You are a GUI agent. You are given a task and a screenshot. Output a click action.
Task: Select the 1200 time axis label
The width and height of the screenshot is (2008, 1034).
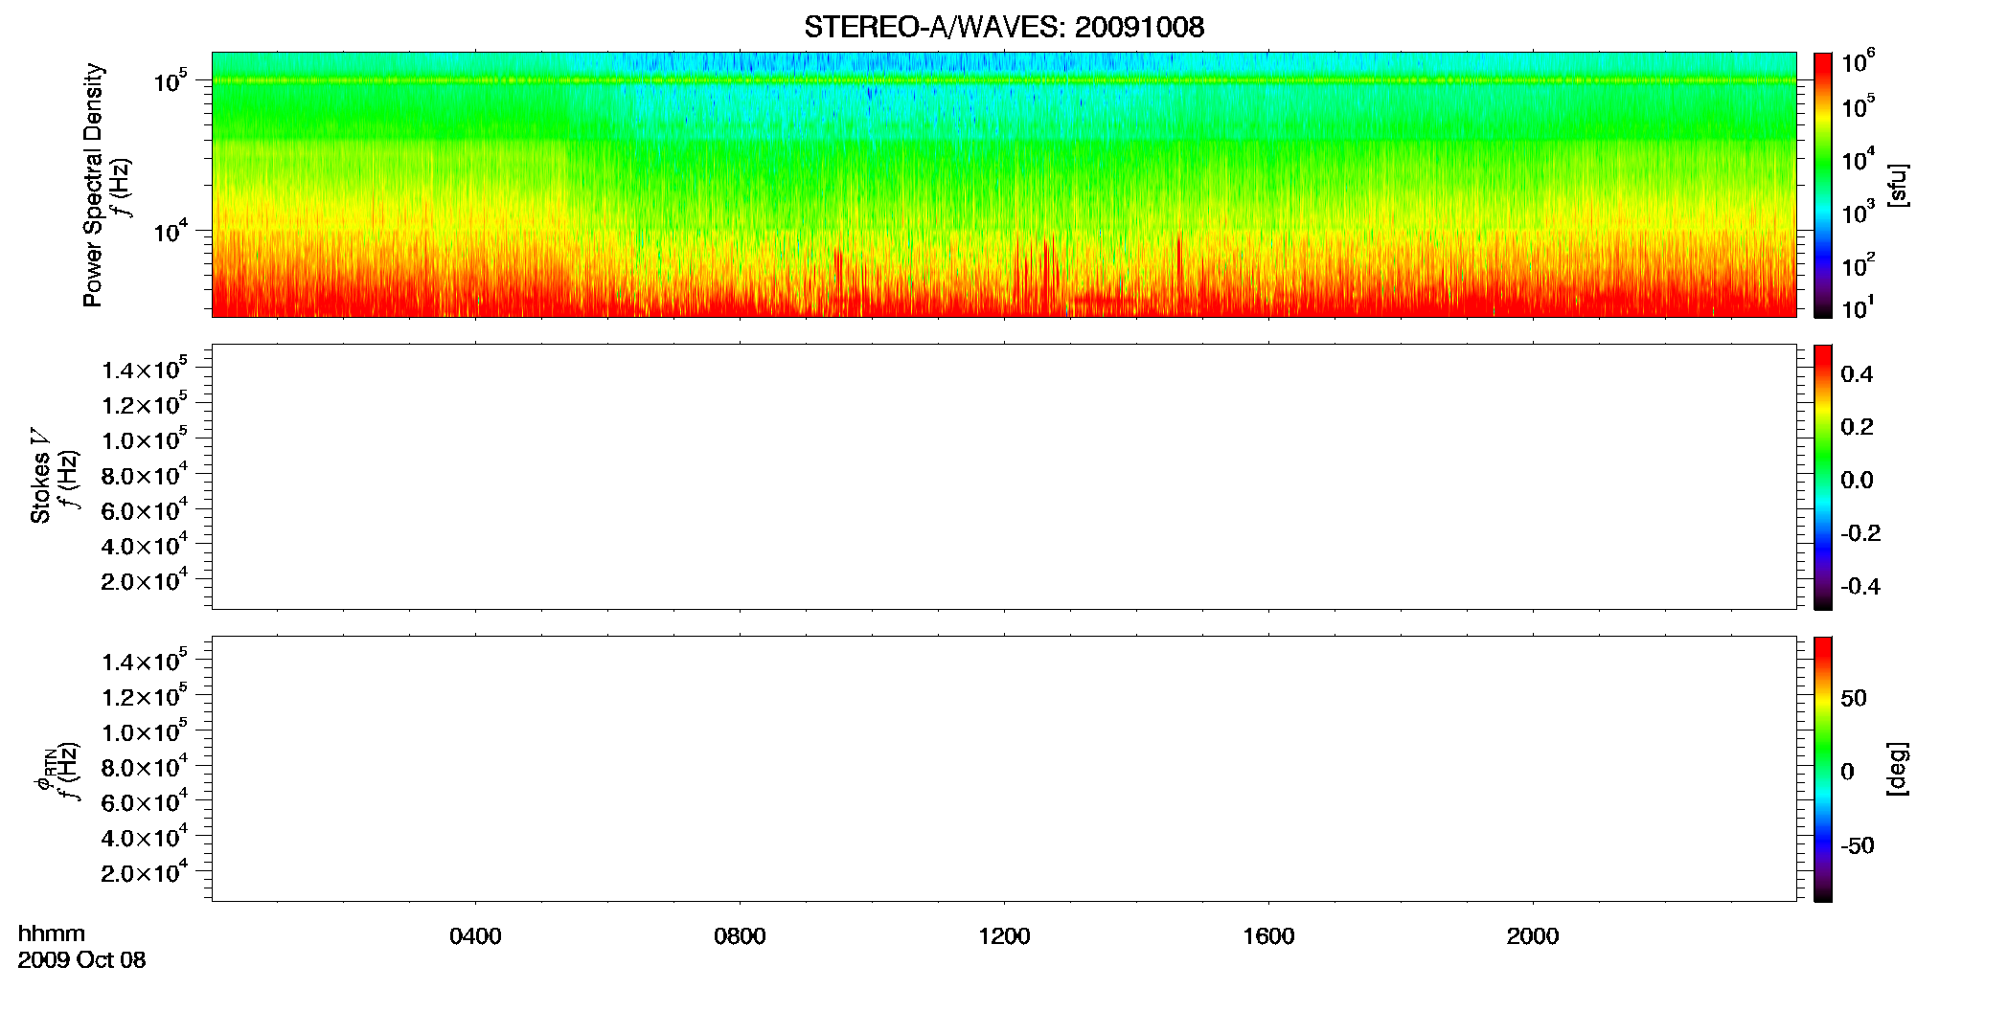point(1004,936)
